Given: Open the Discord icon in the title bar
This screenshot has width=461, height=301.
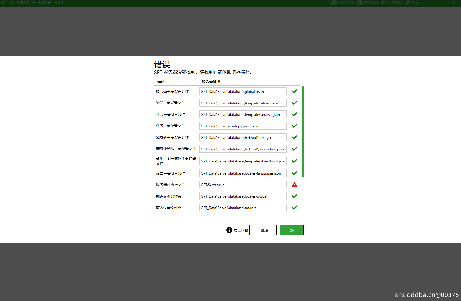Looking at the screenshot, I should 334,2.
